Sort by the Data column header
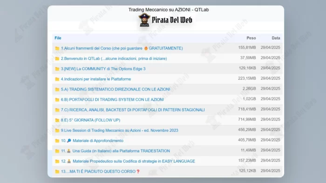The height and width of the screenshot is (183, 326). [x=276, y=38]
